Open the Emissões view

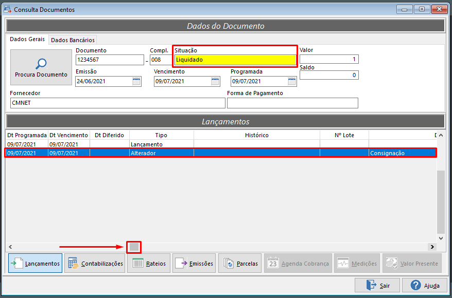tap(194, 263)
